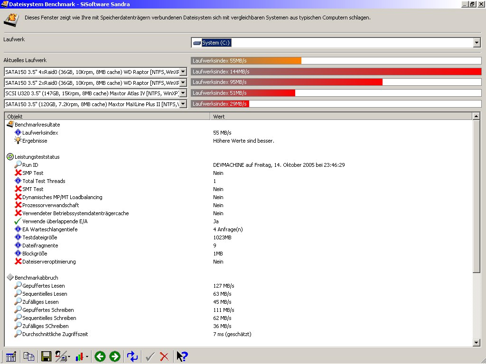The width and height of the screenshot is (486, 364).
Task: Click the hard drive icon in header
Action: [11, 19]
